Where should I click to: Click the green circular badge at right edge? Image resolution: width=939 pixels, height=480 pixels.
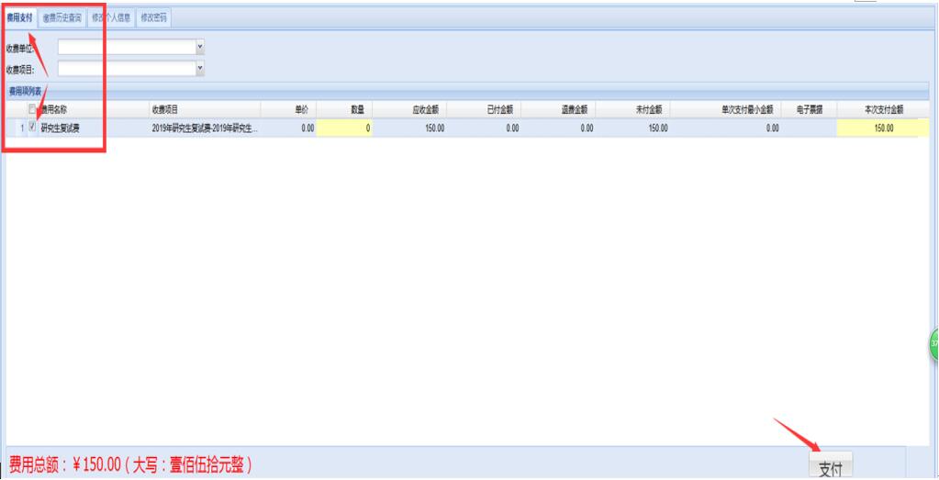point(933,343)
